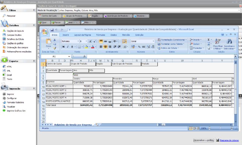Apply thousands separator 000 format

click(x=143, y=47)
